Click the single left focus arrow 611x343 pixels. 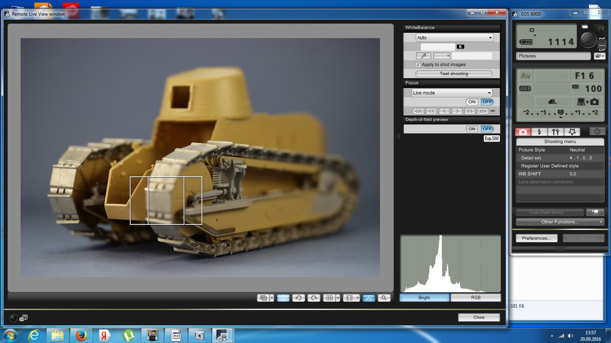pos(444,111)
